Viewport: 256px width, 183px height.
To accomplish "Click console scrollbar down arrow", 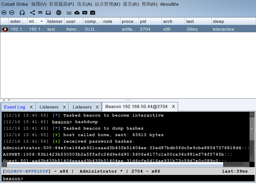I will pos(252,159).
